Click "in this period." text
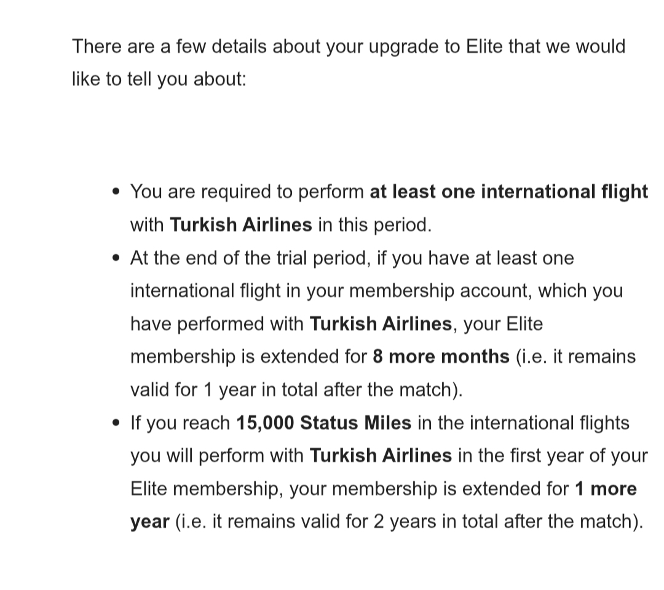This screenshot has width=664, height=590. coord(374,225)
